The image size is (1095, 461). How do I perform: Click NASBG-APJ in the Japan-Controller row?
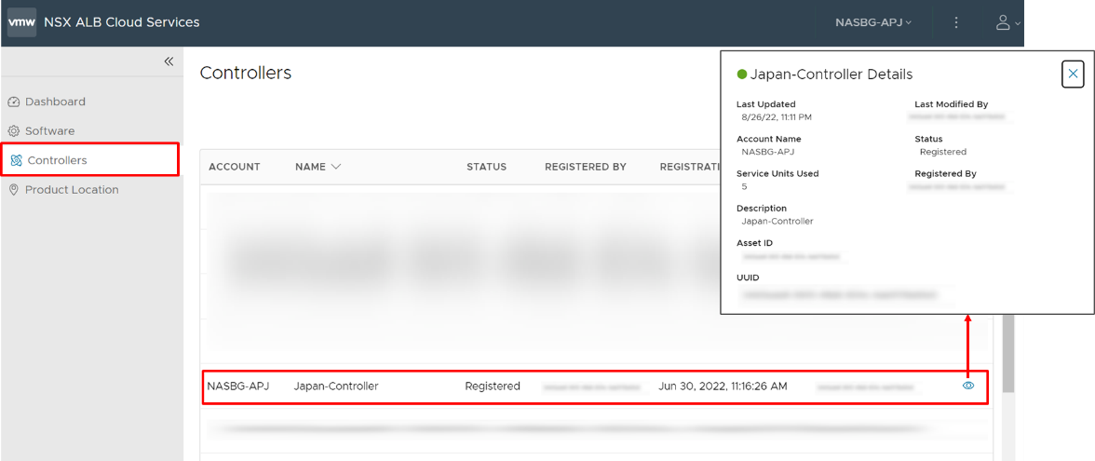click(238, 386)
